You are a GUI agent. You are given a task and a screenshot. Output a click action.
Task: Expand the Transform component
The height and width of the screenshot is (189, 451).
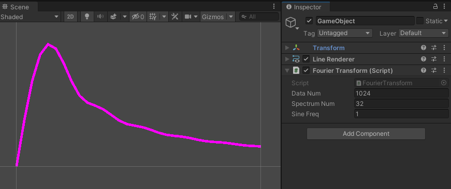click(287, 48)
